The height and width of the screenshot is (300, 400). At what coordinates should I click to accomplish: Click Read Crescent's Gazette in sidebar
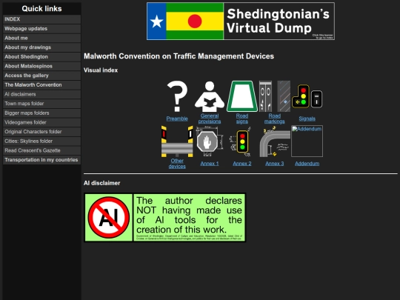[x=41, y=150]
